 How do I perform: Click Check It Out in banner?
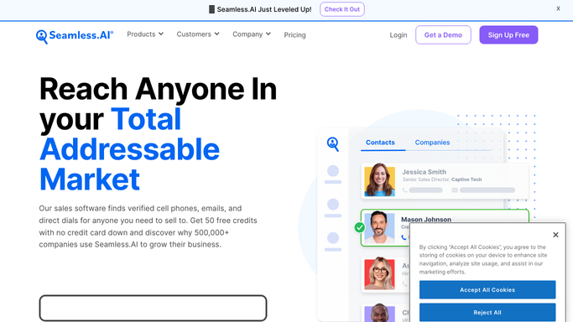tap(342, 9)
